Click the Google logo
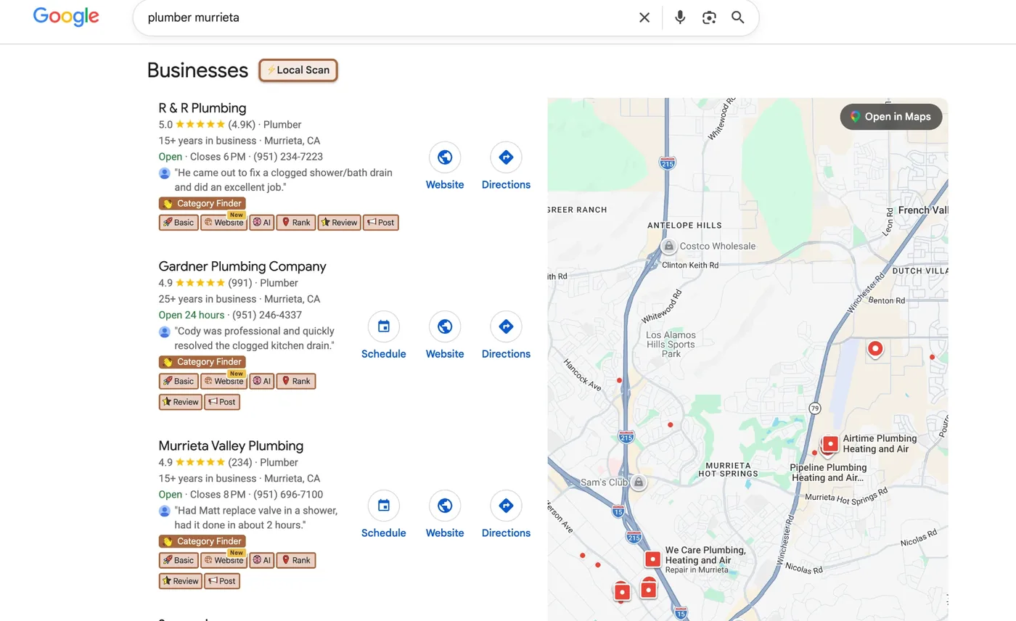1016x621 pixels. (66, 17)
